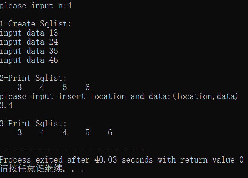Click the "return value 0" text
This screenshot has height=178, width=248.
(212, 160)
